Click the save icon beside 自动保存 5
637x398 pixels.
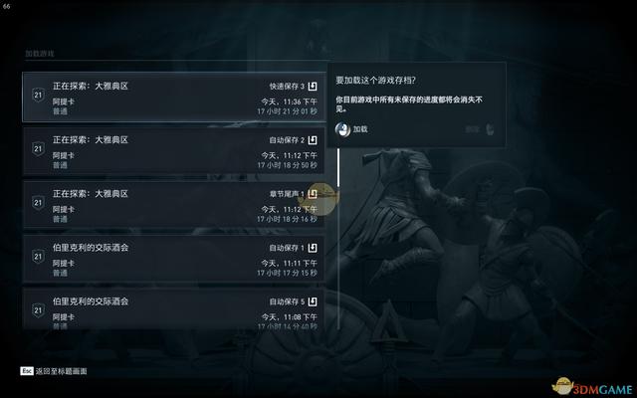[313, 301]
